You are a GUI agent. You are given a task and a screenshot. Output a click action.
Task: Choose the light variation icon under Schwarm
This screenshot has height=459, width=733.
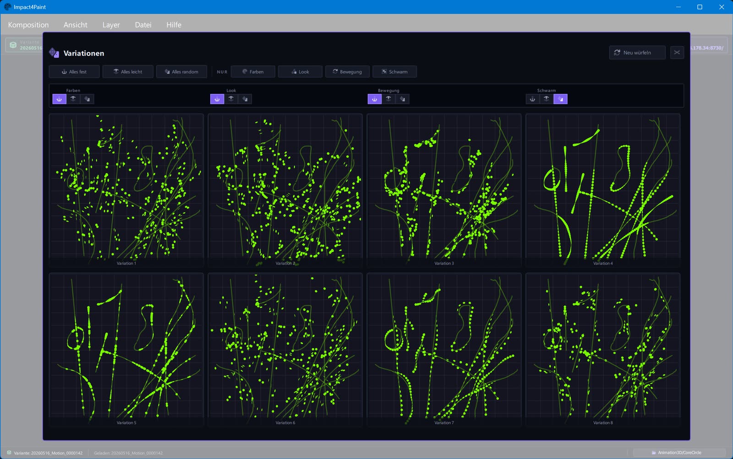(x=546, y=99)
